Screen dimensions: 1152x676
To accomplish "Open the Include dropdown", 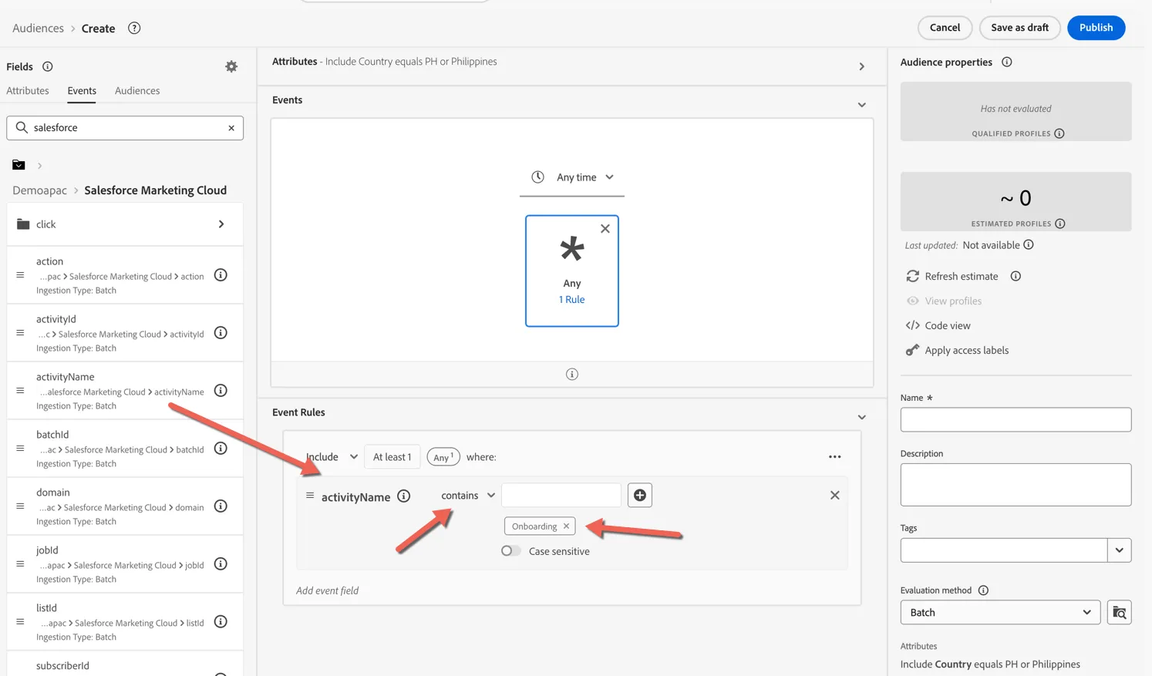I will coord(332,457).
